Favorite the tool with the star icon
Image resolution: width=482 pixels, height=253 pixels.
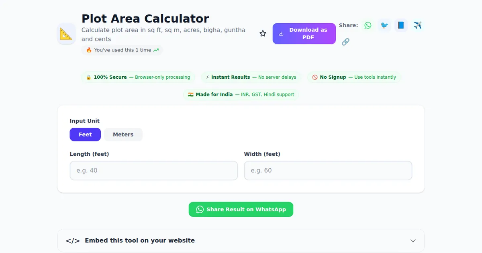pos(263,33)
